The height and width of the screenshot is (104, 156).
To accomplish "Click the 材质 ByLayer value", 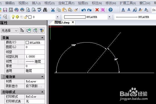I will (x=35, y=81).
